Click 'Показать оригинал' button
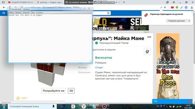The image size is (195, 109). tap(176, 21)
